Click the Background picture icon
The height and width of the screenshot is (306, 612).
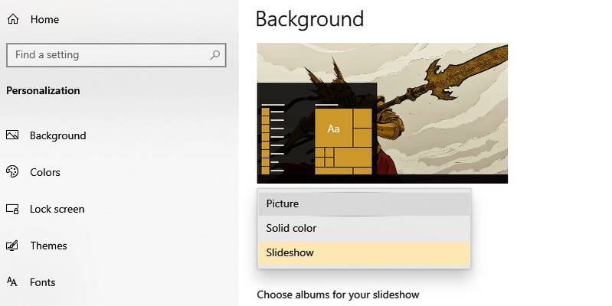coord(12,135)
